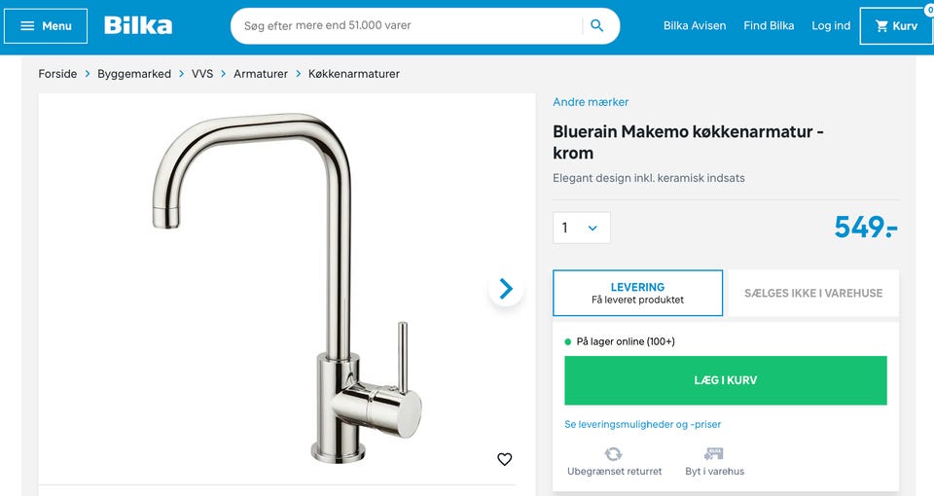Click Find Bilka store locator
This screenshot has width=934, height=496.
(x=769, y=26)
